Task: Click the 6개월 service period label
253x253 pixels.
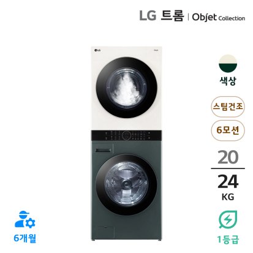Action: pyautogui.click(x=25, y=238)
